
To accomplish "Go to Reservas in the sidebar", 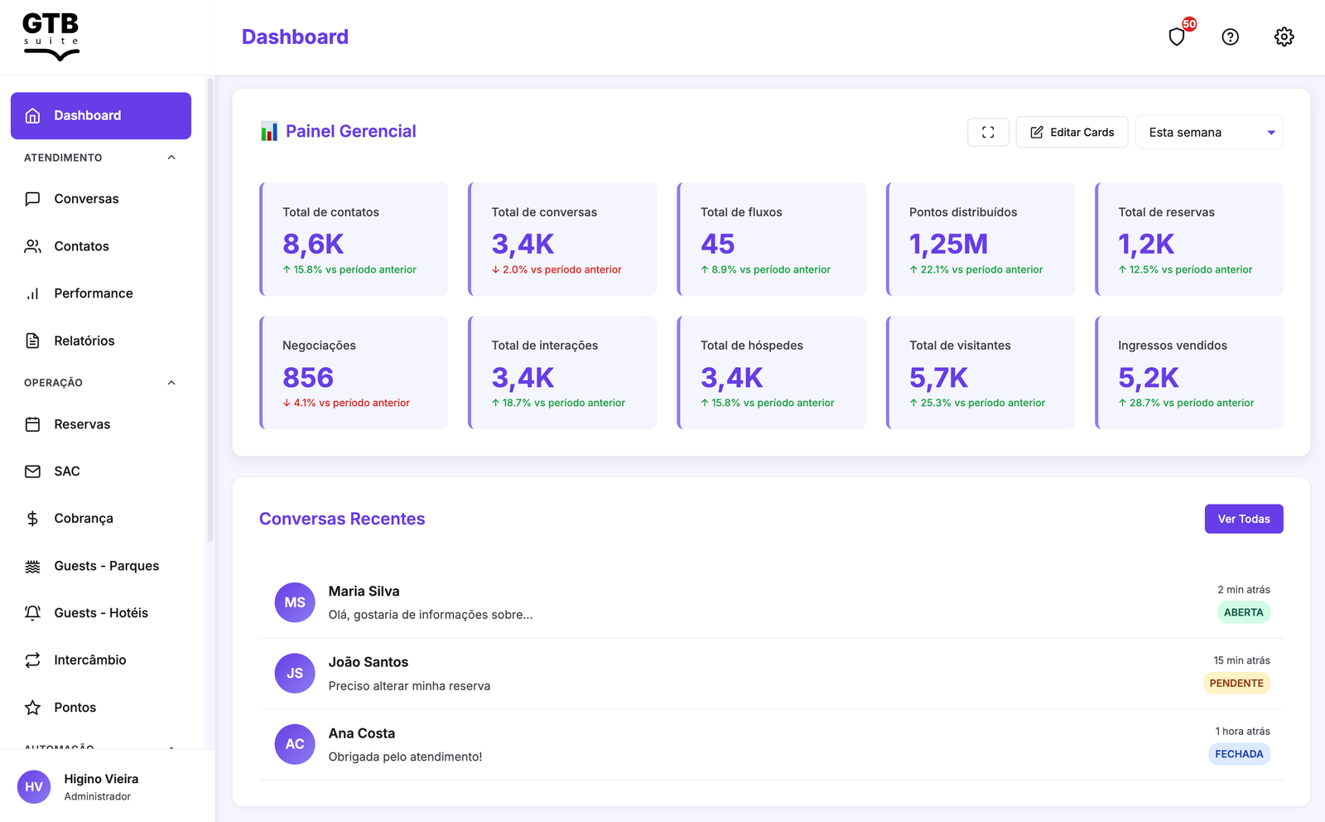I will [x=82, y=424].
